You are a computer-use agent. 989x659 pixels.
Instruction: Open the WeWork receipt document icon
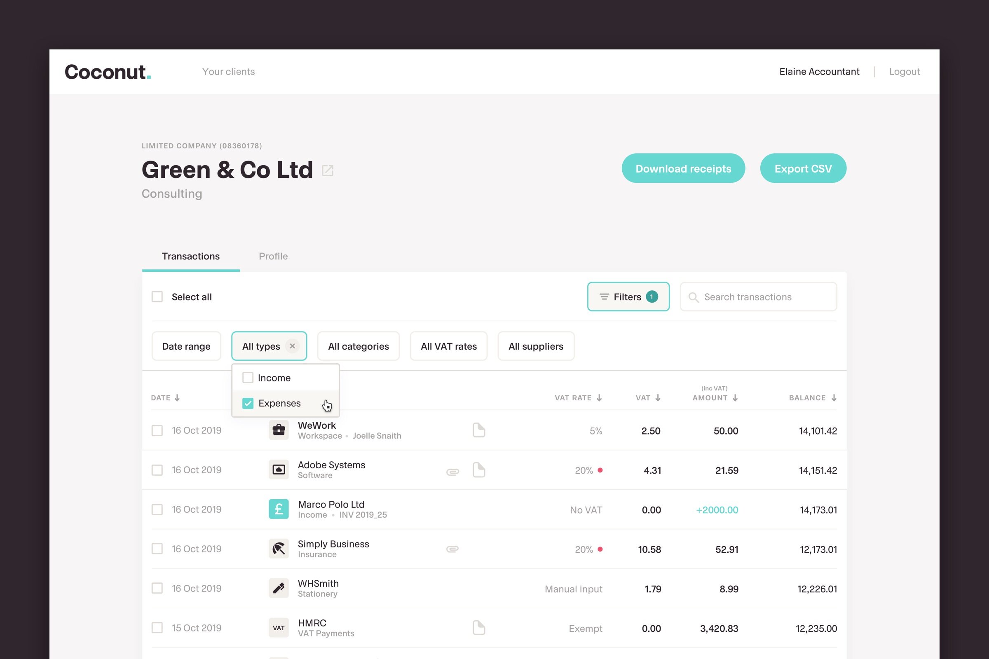pyautogui.click(x=478, y=430)
